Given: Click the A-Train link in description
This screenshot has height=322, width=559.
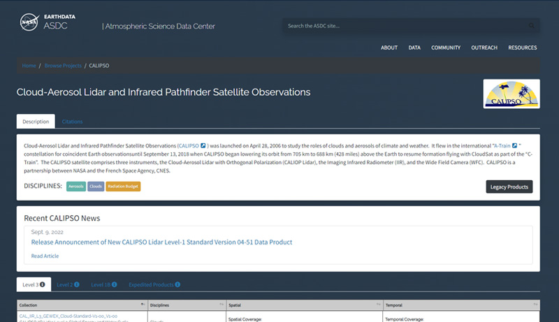Looking at the screenshot, I should click(502, 146).
